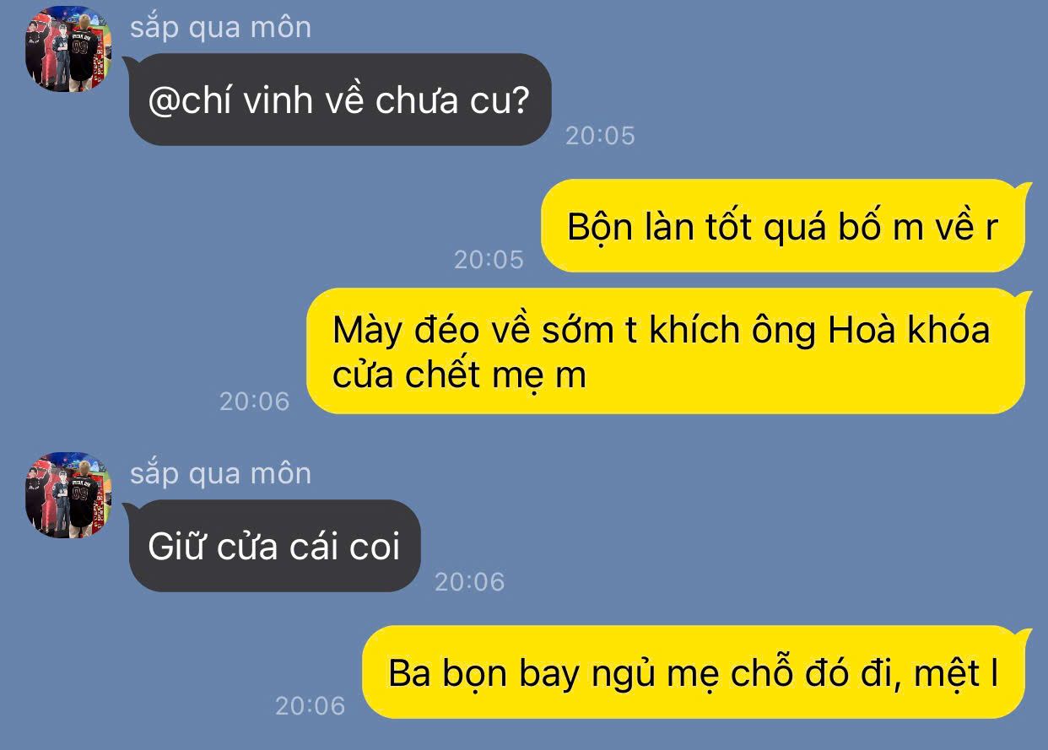
Task: Click the 'cửa chết mẹ m' text line
Action: coord(459,375)
